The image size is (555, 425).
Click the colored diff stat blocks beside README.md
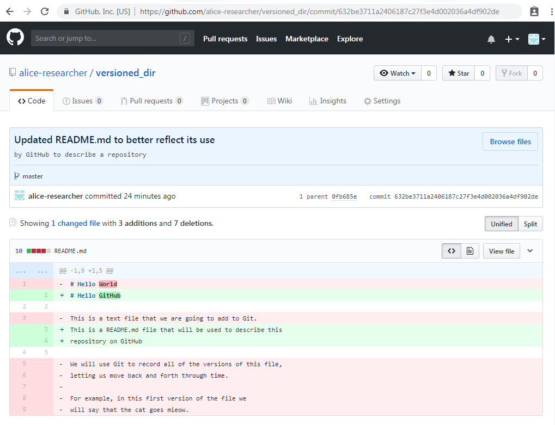39,251
